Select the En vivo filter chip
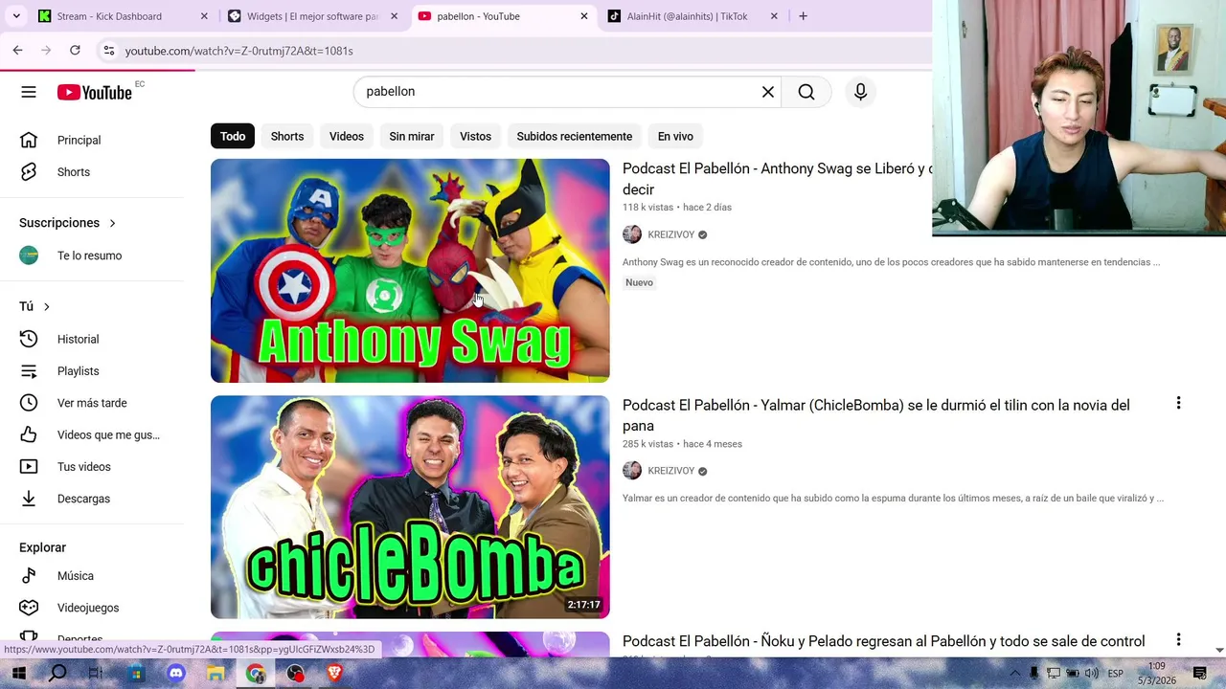Screen dimensions: 1226x689 pyautogui.click(x=675, y=136)
